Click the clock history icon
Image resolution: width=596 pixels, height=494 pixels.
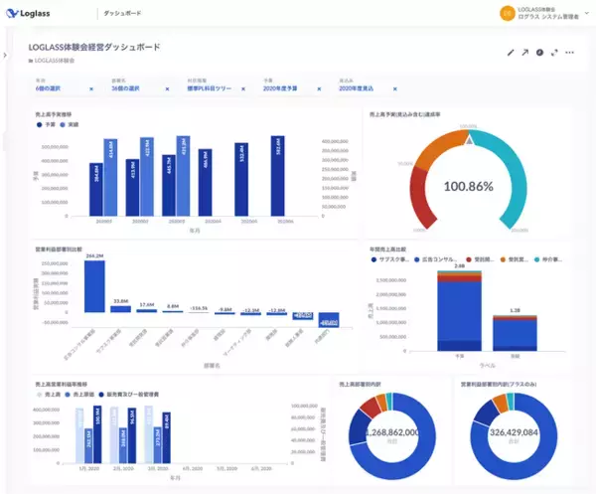point(539,53)
